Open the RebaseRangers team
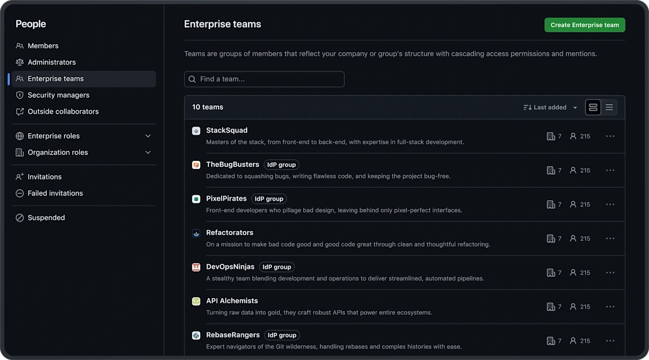The image size is (649, 360). 233,335
